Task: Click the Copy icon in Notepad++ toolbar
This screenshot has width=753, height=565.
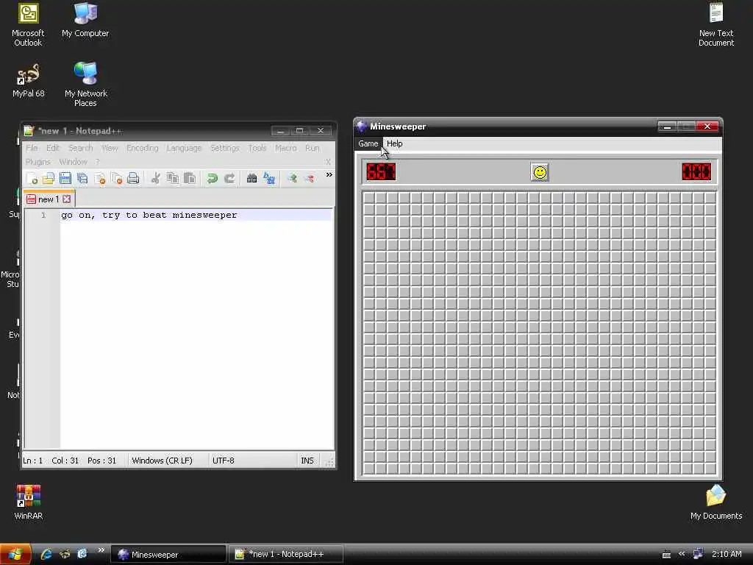Action: pyautogui.click(x=172, y=179)
